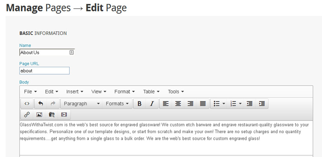Screen dimensions: 322x157
Task: Open the Table menu
Action: [151, 91]
